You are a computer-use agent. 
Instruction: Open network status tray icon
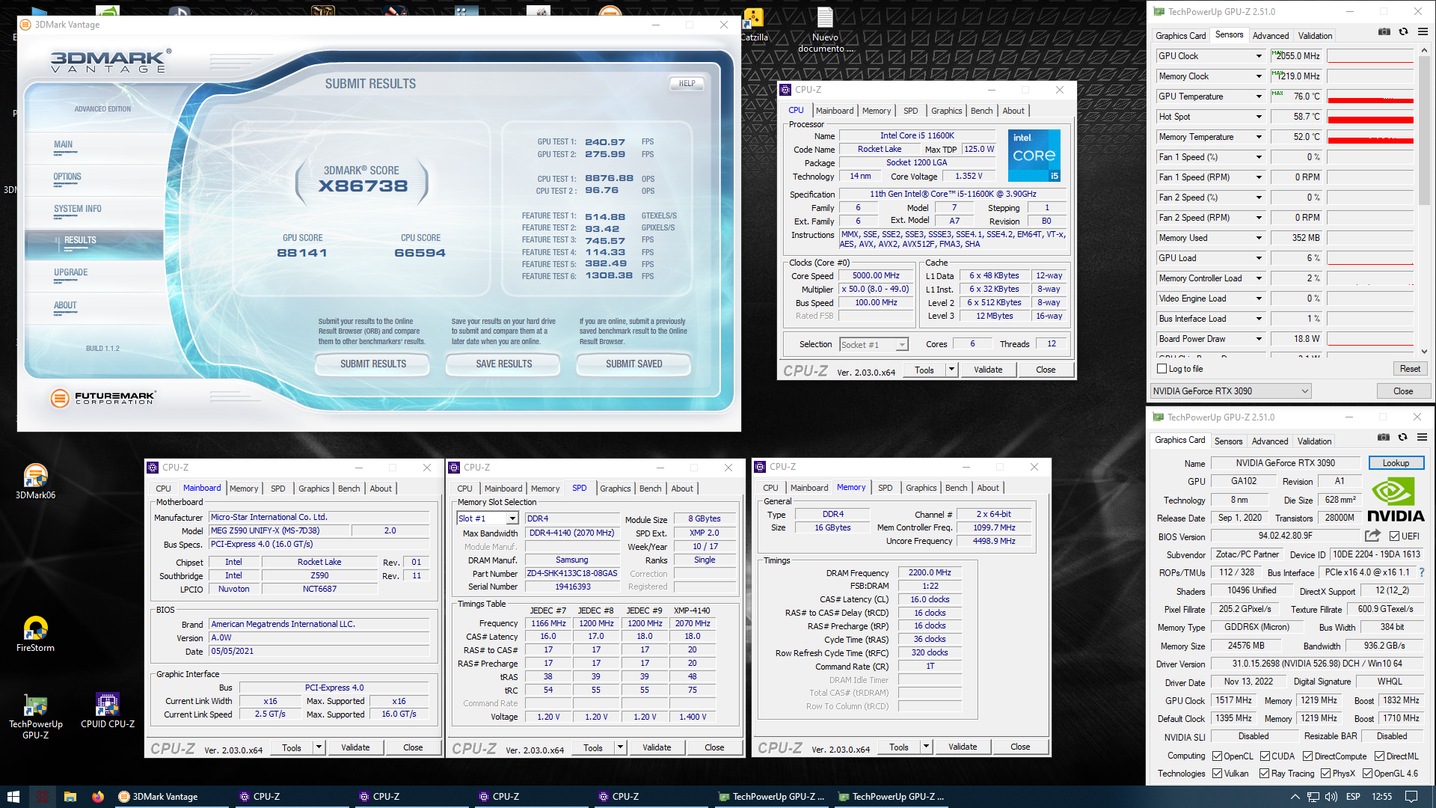click(1313, 797)
